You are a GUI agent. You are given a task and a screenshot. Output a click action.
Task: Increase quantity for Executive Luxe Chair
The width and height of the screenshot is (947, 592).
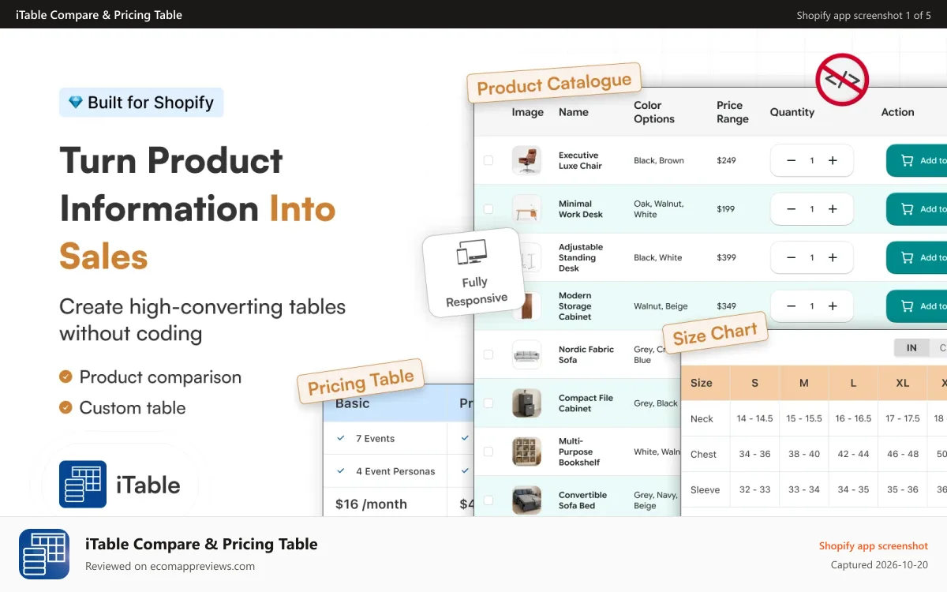click(x=833, y=160)
